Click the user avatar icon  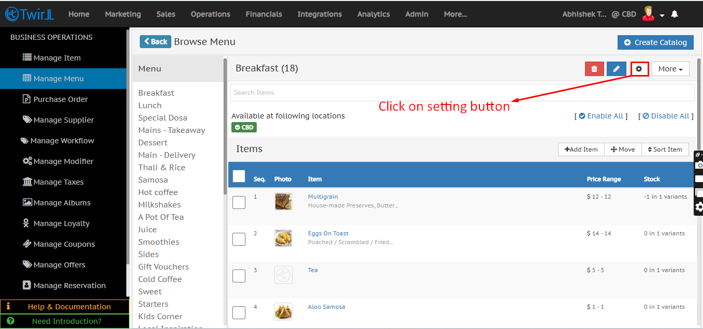point(648,14)
